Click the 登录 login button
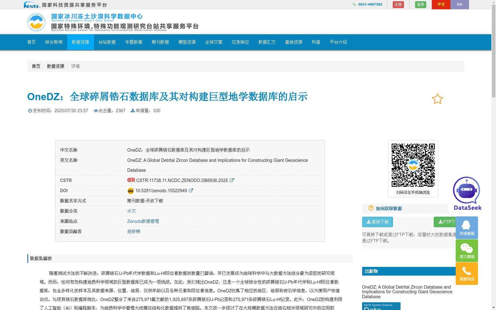This screenshot has height=310, width=496. click(420, 4)
